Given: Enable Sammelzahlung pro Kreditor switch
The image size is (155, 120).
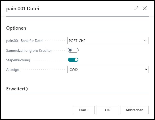Looking at the screenshot, I should [73, 50].
